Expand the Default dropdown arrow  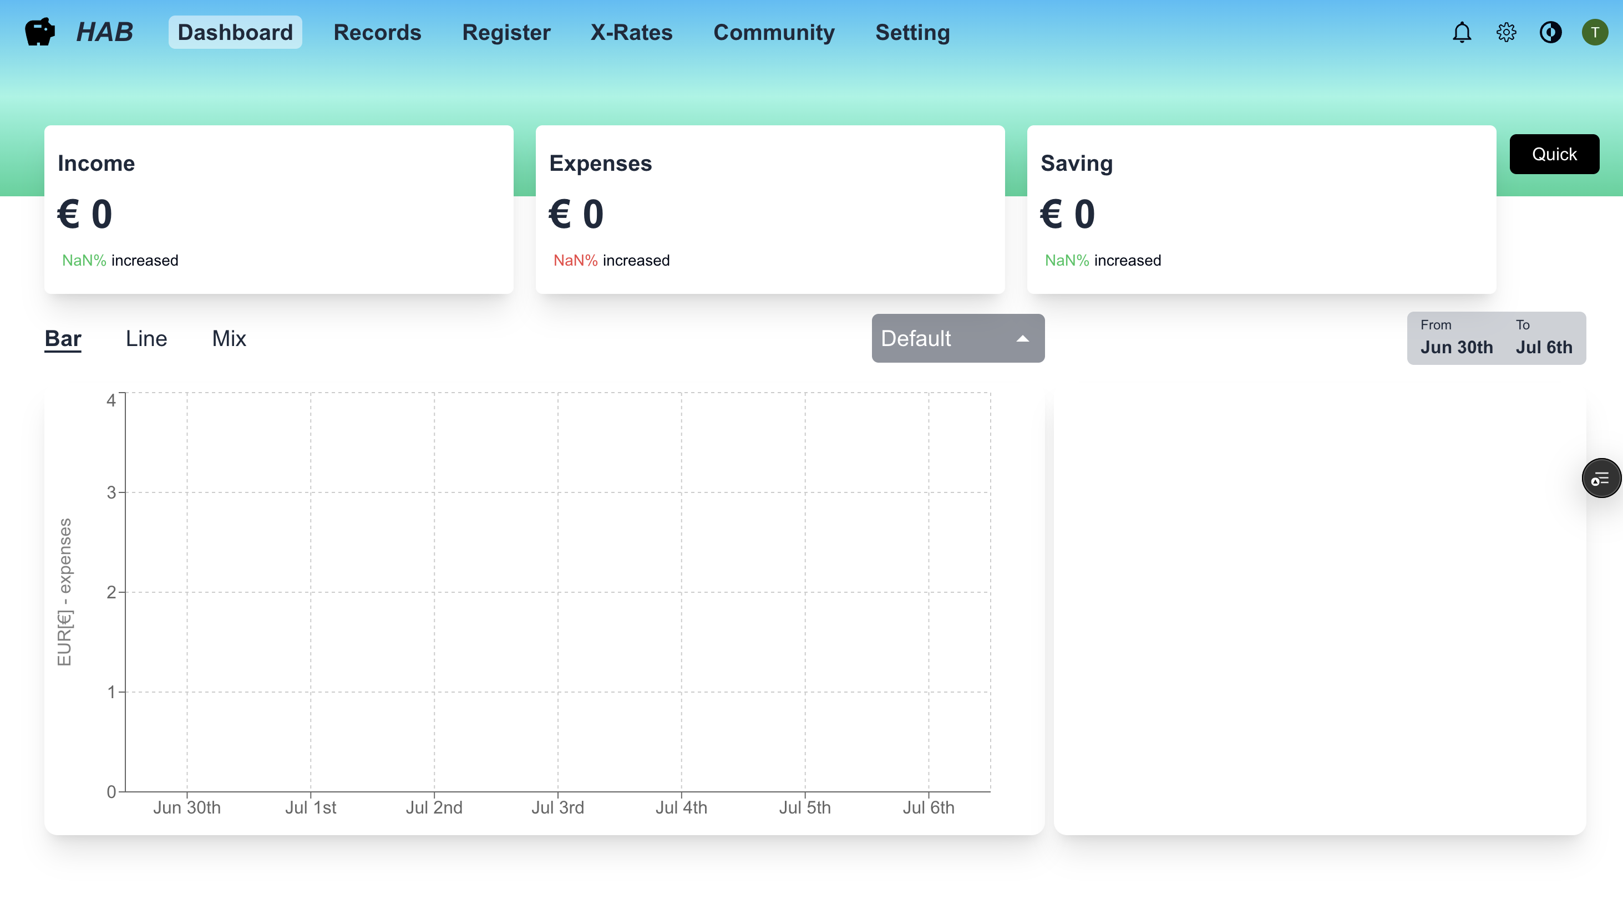[1023, 338]
